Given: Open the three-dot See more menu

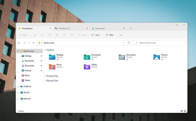Looking at the screenshot, I should click(x=121, y=35).
